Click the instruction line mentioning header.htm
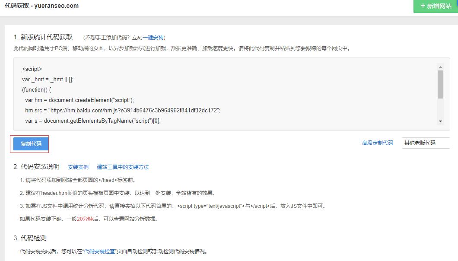 click(118, 193)
